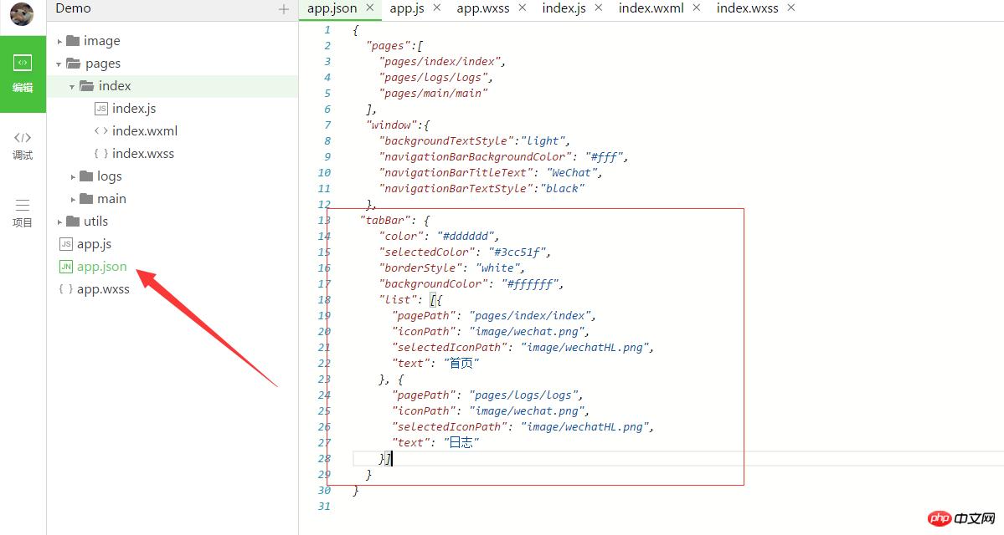Select app.wxss in the file tree
The height and width of the screenshot is (535, 1004).
[102, 289]
